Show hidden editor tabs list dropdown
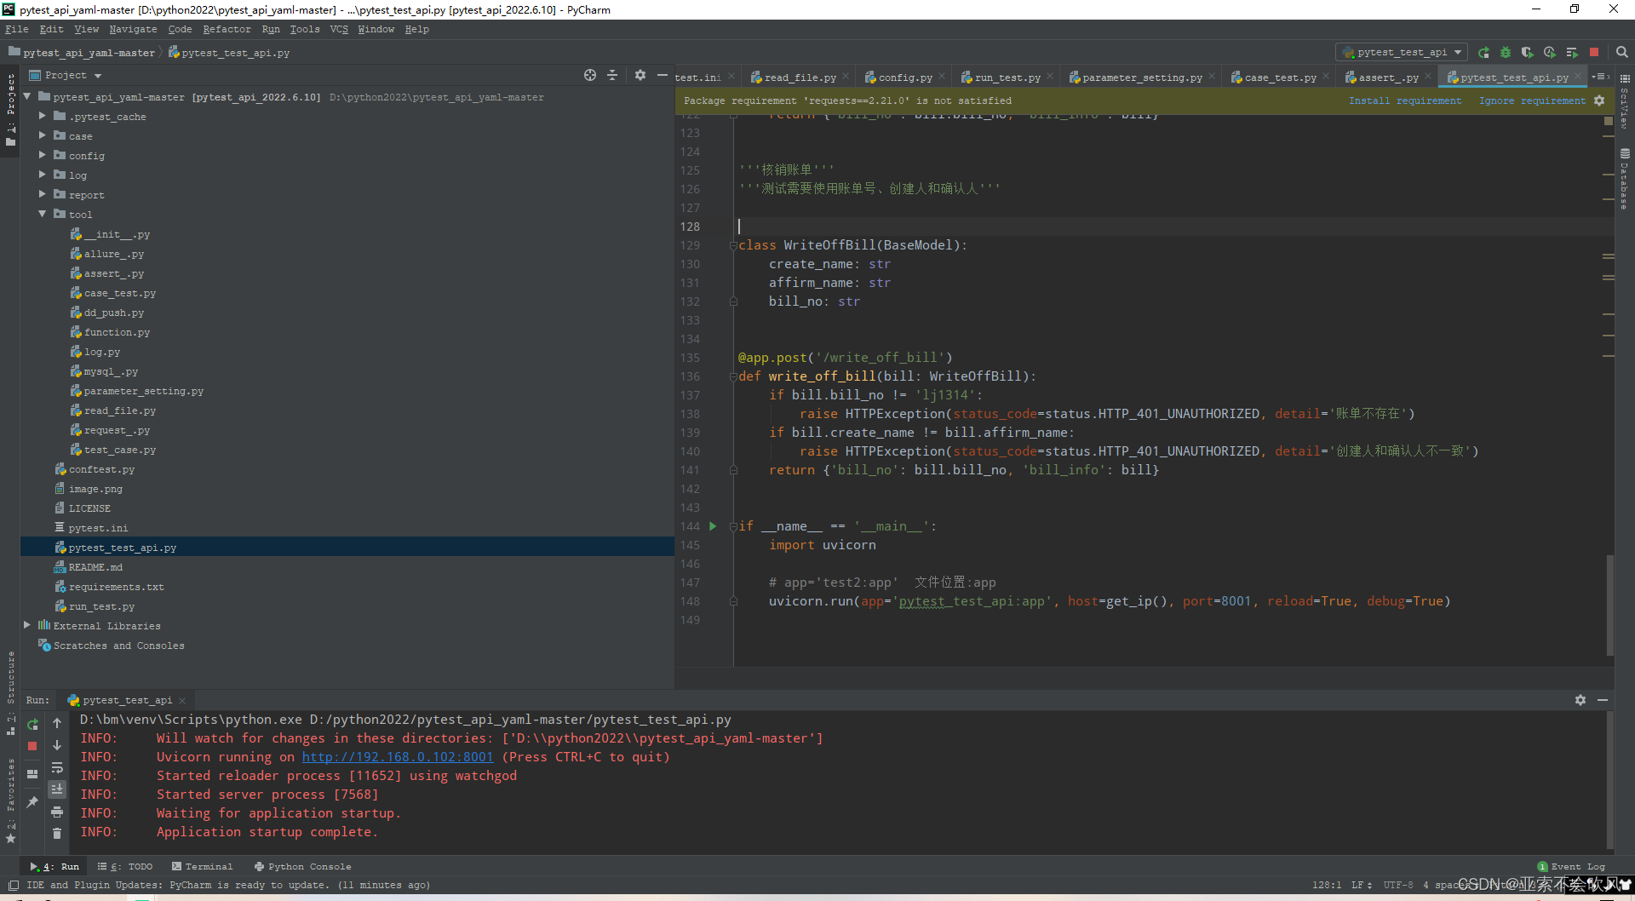1635x901 pixels. click(1601, 77)
